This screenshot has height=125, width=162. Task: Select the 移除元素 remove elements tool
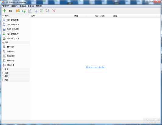(9, 65)
